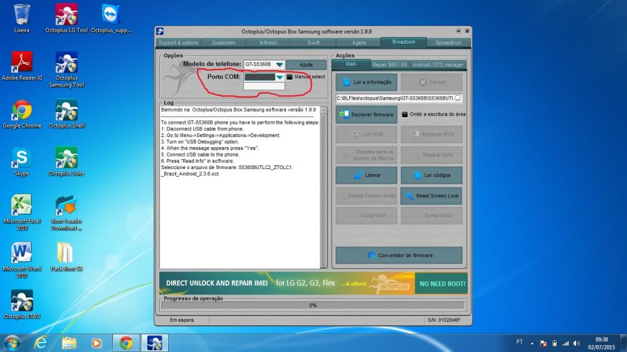
Task: Select Octoplus Samsung taskbar window button
Action: (x=155, y=343)
